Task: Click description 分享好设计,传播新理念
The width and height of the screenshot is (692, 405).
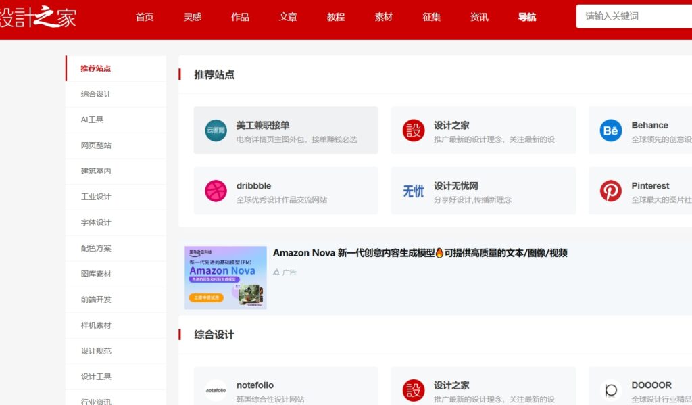Action: (x=472, y=200)
